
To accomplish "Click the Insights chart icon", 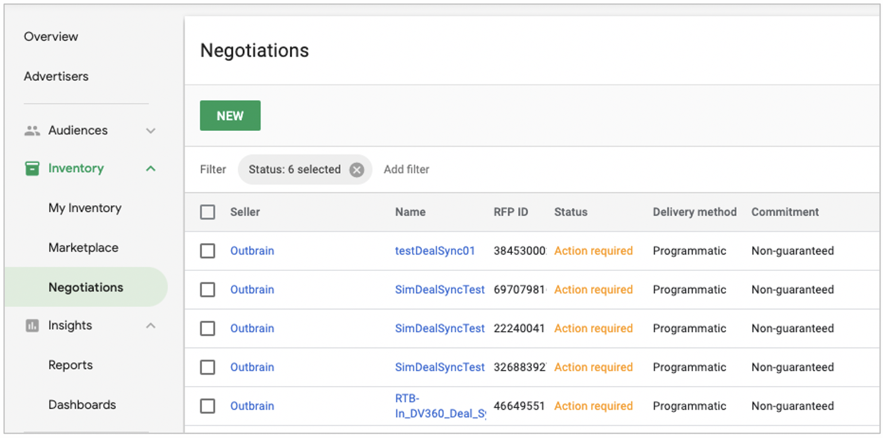I will click(x=32, y=326).
